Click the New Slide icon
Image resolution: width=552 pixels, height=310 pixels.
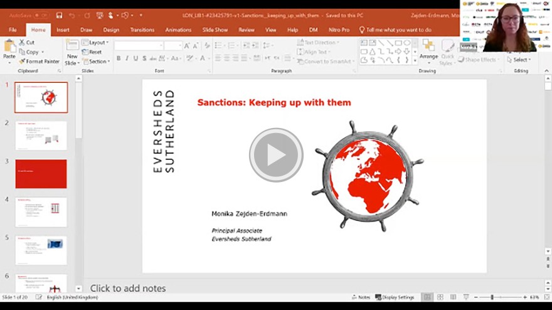point(72,46)
